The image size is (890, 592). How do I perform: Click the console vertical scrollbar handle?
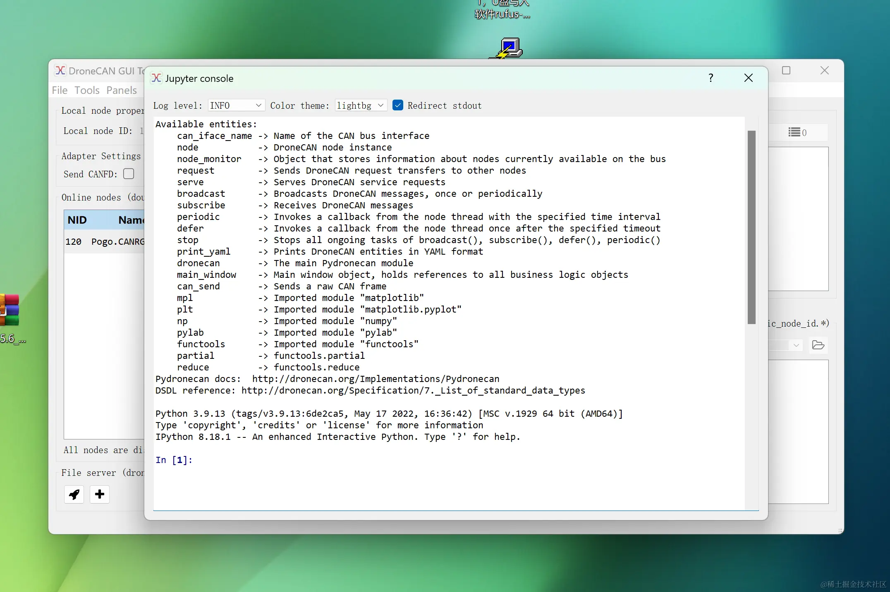coord(751,227)
